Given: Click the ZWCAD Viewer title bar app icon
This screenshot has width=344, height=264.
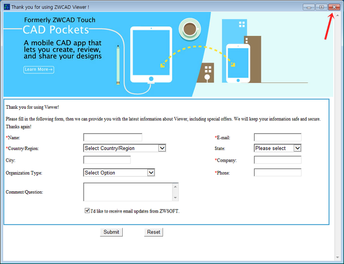Looking at the screenshot, I should pyautogui.click(x=7, y=7).
